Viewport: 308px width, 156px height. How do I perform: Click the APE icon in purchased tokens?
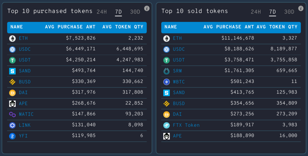tap(12, 103)
